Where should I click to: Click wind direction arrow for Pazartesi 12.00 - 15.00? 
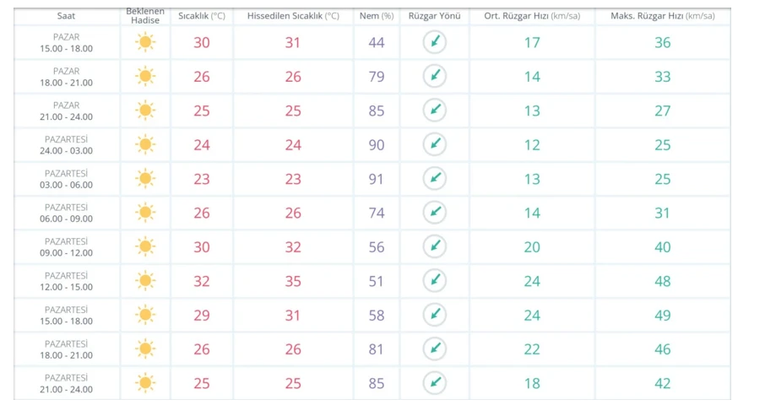435,280
